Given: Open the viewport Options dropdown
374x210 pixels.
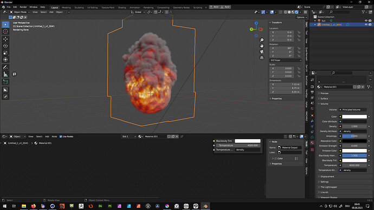Looking at the screenshot, I should [x=301, y=17].
